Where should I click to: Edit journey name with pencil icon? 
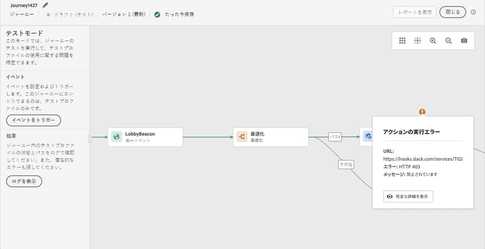click(45, 5)
